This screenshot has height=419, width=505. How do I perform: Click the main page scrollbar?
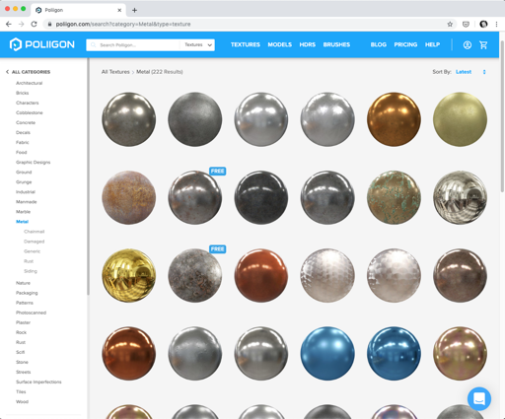[x=502, y=116]
